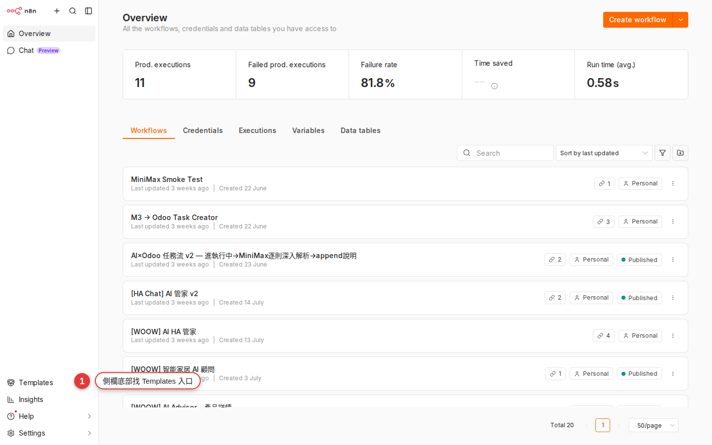Switch to the Workflows tab
The height and width of the screenshot is (445, 712).
(149, 131)
